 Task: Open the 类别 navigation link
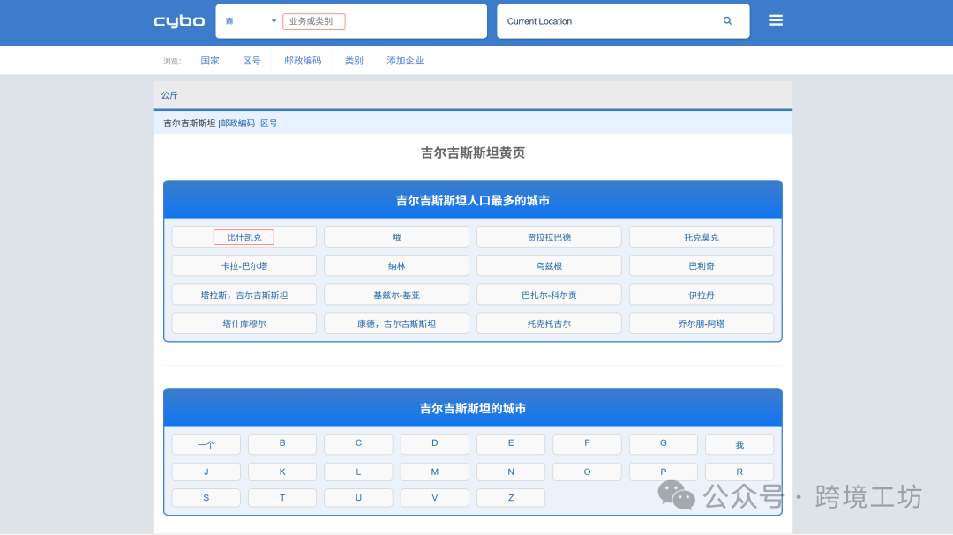pyautogui.click(x=354, y=60)
